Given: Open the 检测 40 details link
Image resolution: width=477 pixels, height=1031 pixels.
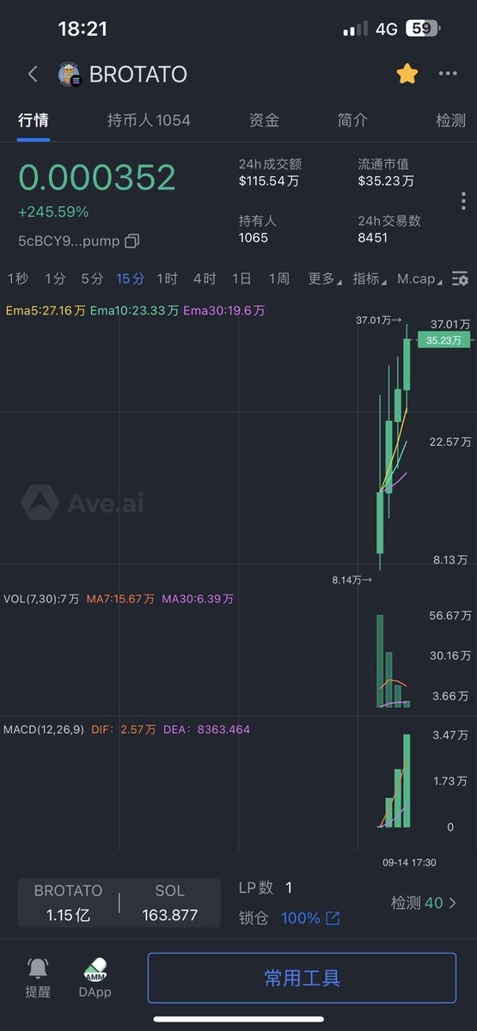Looking at the screenshot, I should pyautogui.click(x=424, y=903).
